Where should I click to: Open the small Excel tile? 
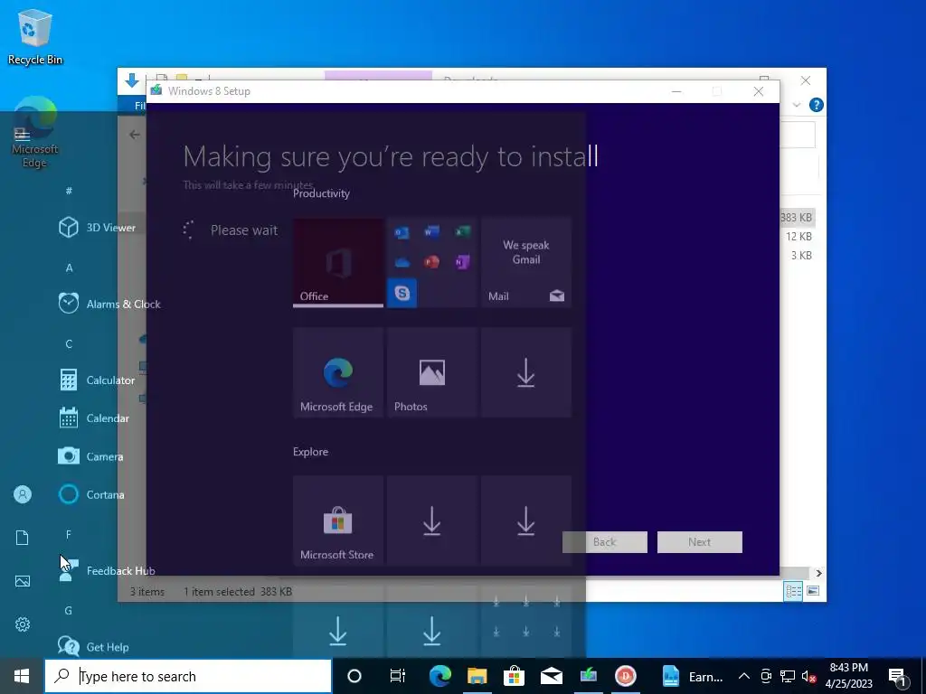pos(462,232)
